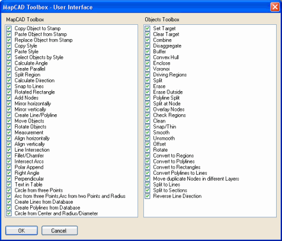Uncheck Select Objects by Style
The image size is (282, 241).
coord(9,57)
